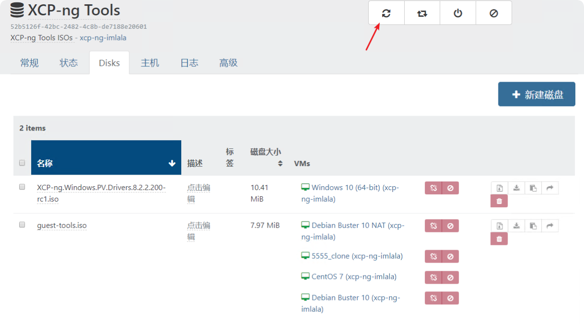Click the 7.97 MiB size cell
Viewport: 584px width, 325px height.
click(x=265, y=225)
